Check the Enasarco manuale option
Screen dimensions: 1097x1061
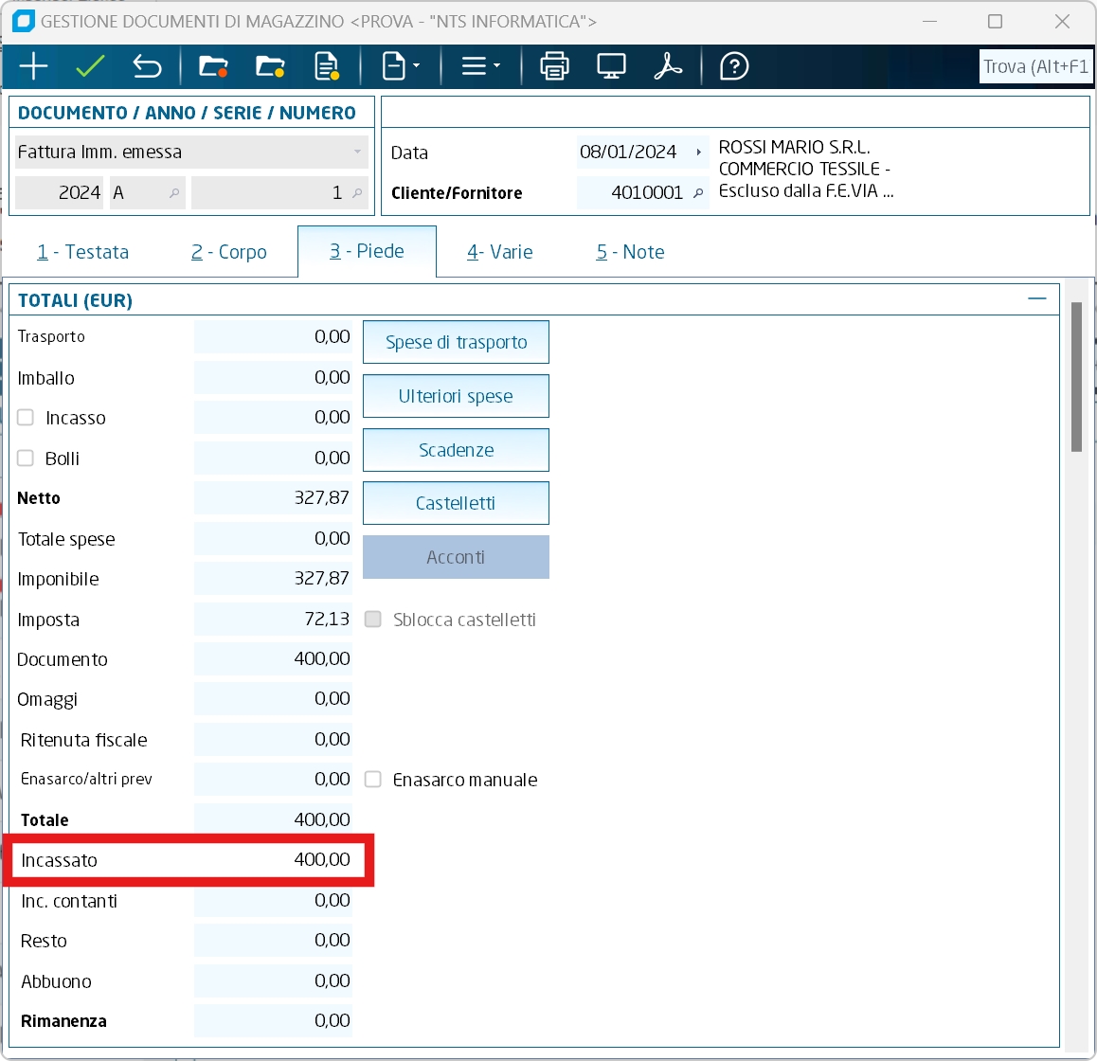click(373, 780)
